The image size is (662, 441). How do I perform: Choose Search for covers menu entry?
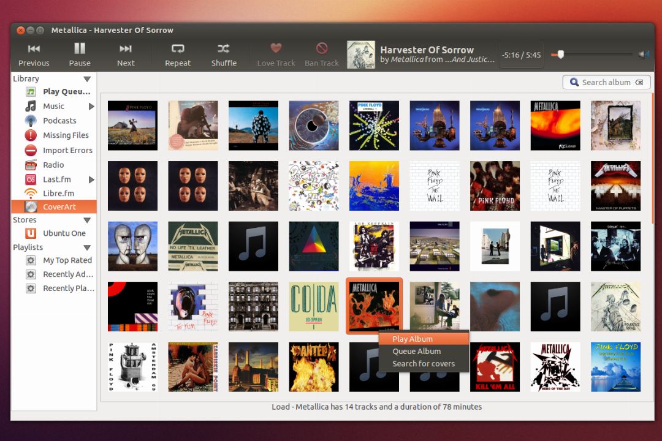tap(423, 363)
